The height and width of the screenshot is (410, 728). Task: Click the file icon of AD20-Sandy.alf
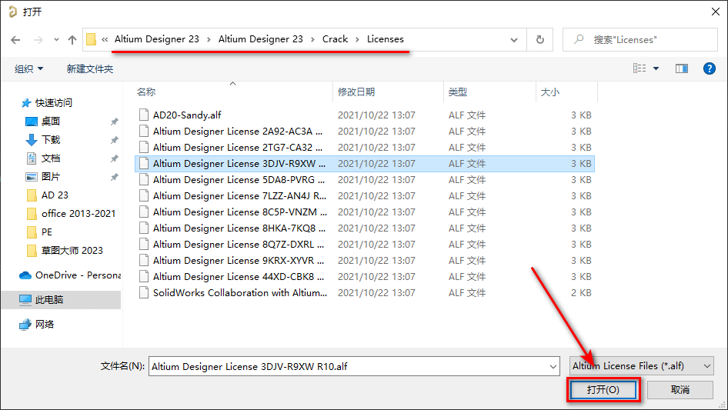pos(144,115)
